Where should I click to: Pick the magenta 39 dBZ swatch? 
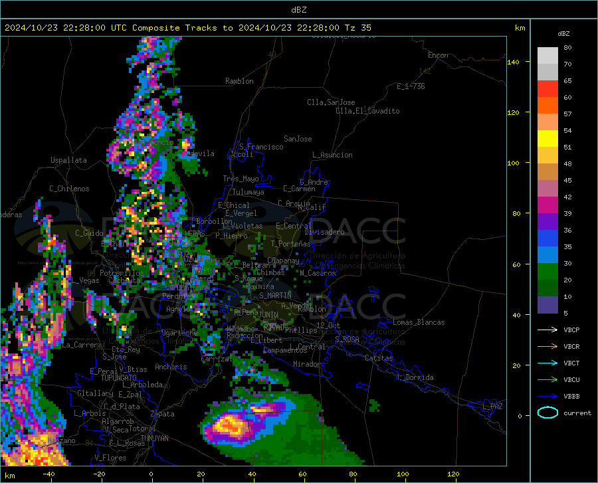(x=548, y=205)
